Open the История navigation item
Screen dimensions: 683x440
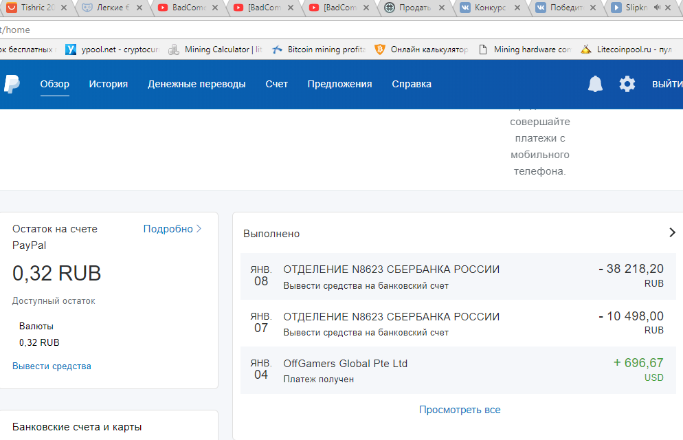(109, 84)
